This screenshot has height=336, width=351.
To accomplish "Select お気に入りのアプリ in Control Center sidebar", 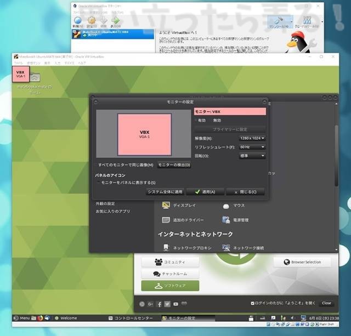I will click(x=113, y=211).
